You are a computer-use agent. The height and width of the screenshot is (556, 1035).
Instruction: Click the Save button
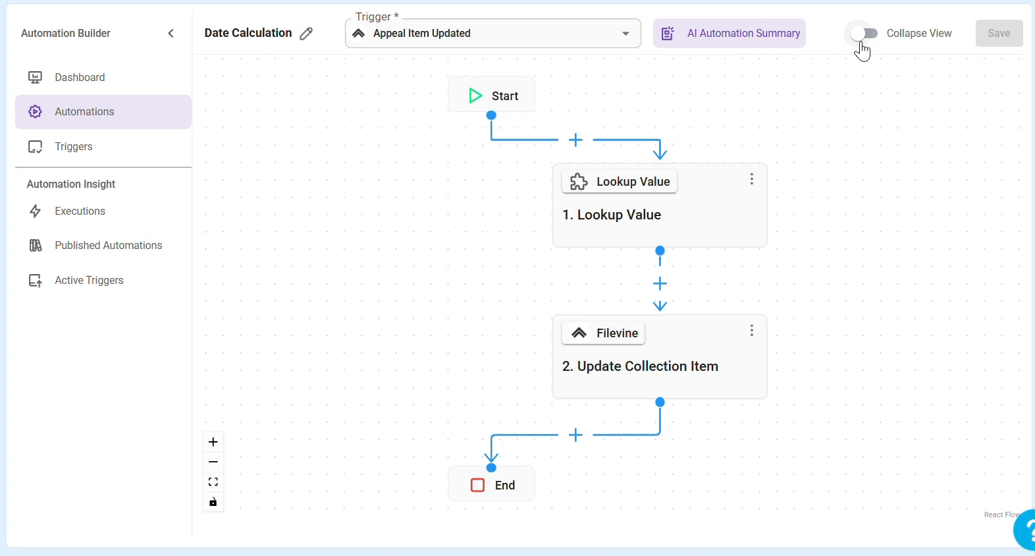(999, 34)
